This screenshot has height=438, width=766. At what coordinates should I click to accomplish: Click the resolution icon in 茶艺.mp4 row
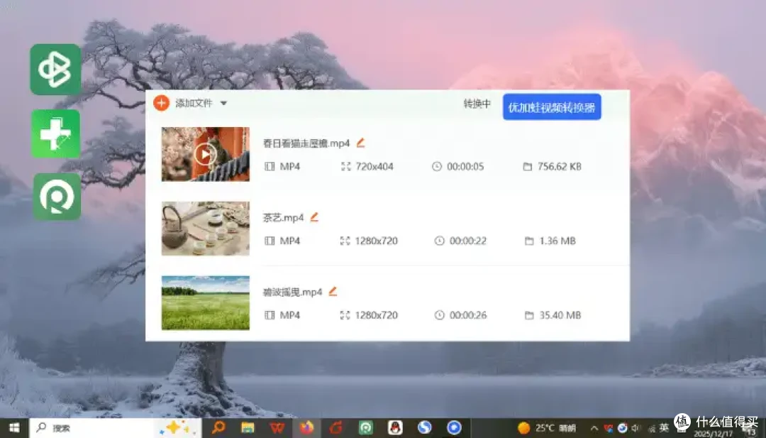[x=345, y=241]
